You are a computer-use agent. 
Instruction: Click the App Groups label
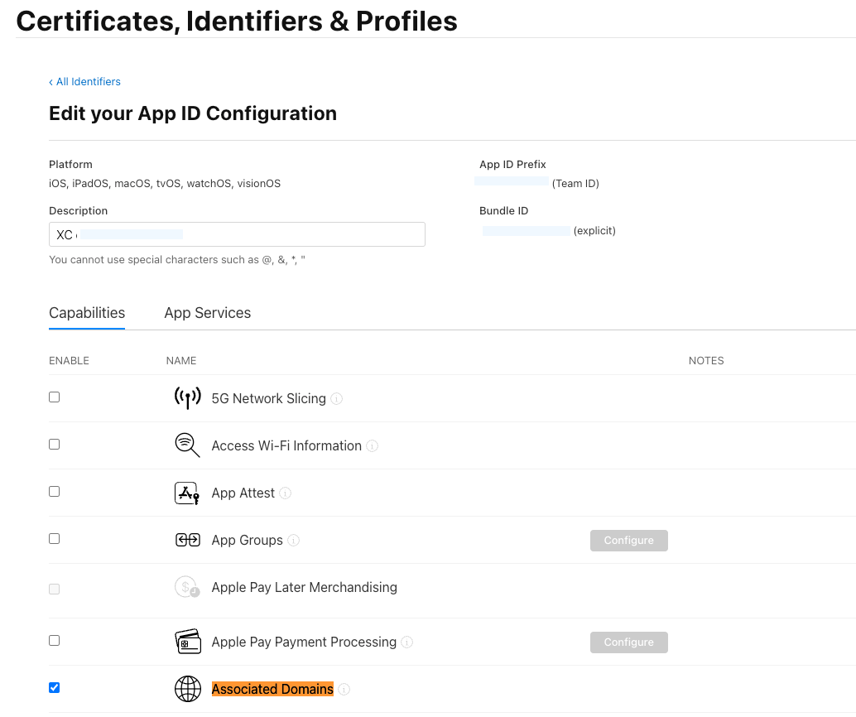[x=248, y=540]
